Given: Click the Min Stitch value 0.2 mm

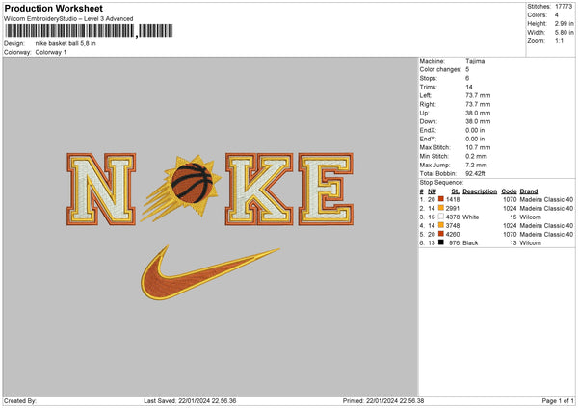Looking at the screenshot, I should pos(476,156).
